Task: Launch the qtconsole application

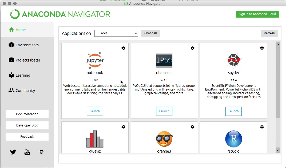Action: [x=164, y=111]
